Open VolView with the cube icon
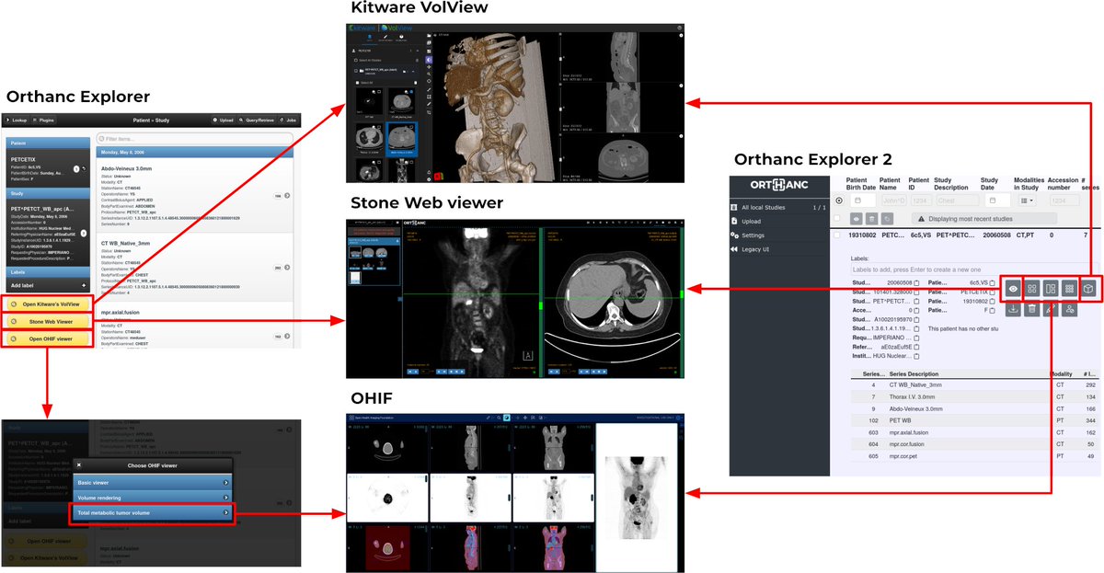The width and height of the screenshot is (1104, 573). click(1088, 289)
